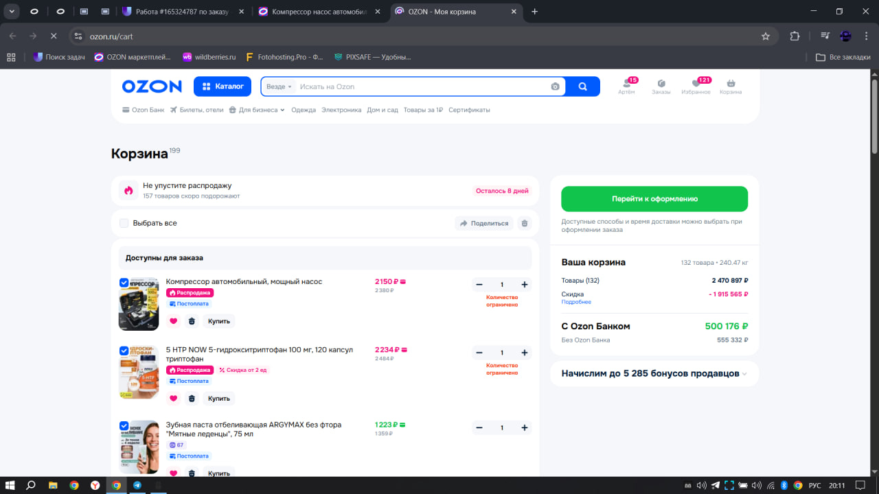Open the Корзина cart icon in header
The width and height of the screenshot is (879, 494).
(731, 86)
